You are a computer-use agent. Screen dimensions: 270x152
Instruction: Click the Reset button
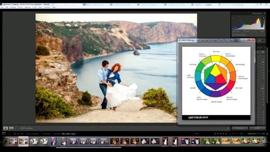tap(257, 128)
